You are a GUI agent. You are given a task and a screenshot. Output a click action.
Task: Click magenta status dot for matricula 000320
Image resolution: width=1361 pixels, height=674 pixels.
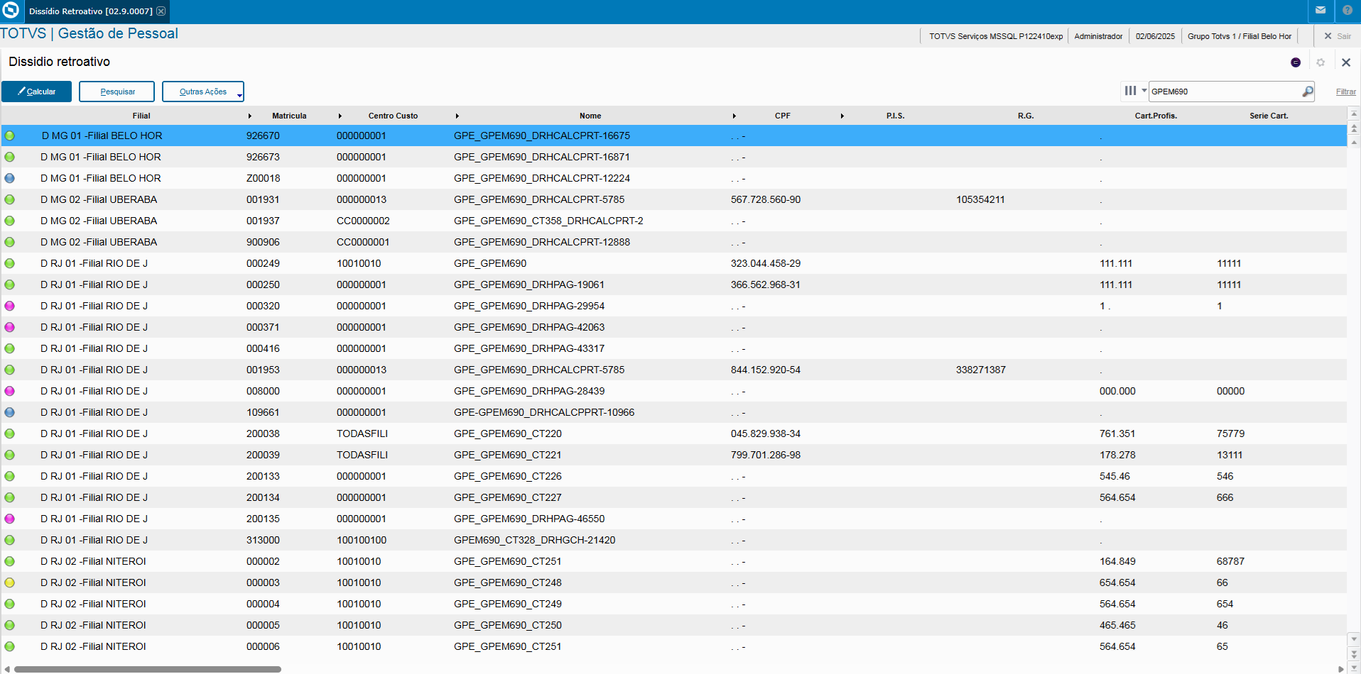(x=9, y=306)
